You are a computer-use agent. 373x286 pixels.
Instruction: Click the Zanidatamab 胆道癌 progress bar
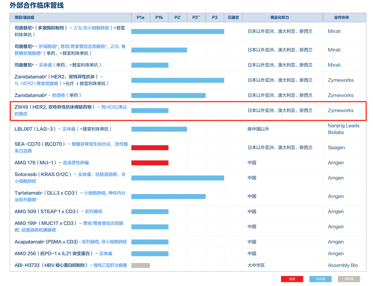169,95
